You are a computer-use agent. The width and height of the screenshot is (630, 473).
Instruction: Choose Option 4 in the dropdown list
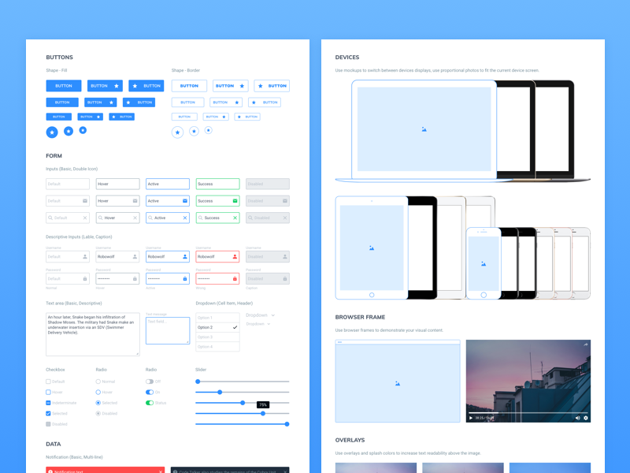tap(217, 347)
